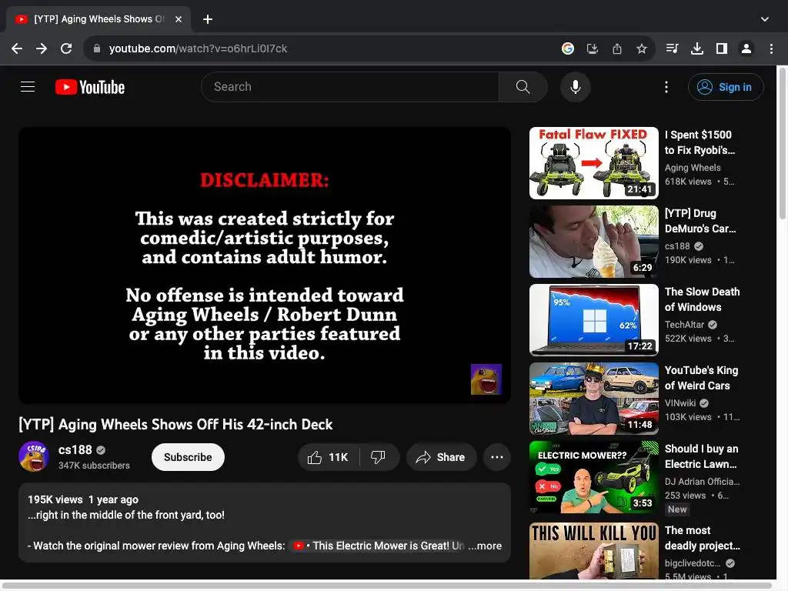Click the channel watermark in video corner

click(486, 379)
